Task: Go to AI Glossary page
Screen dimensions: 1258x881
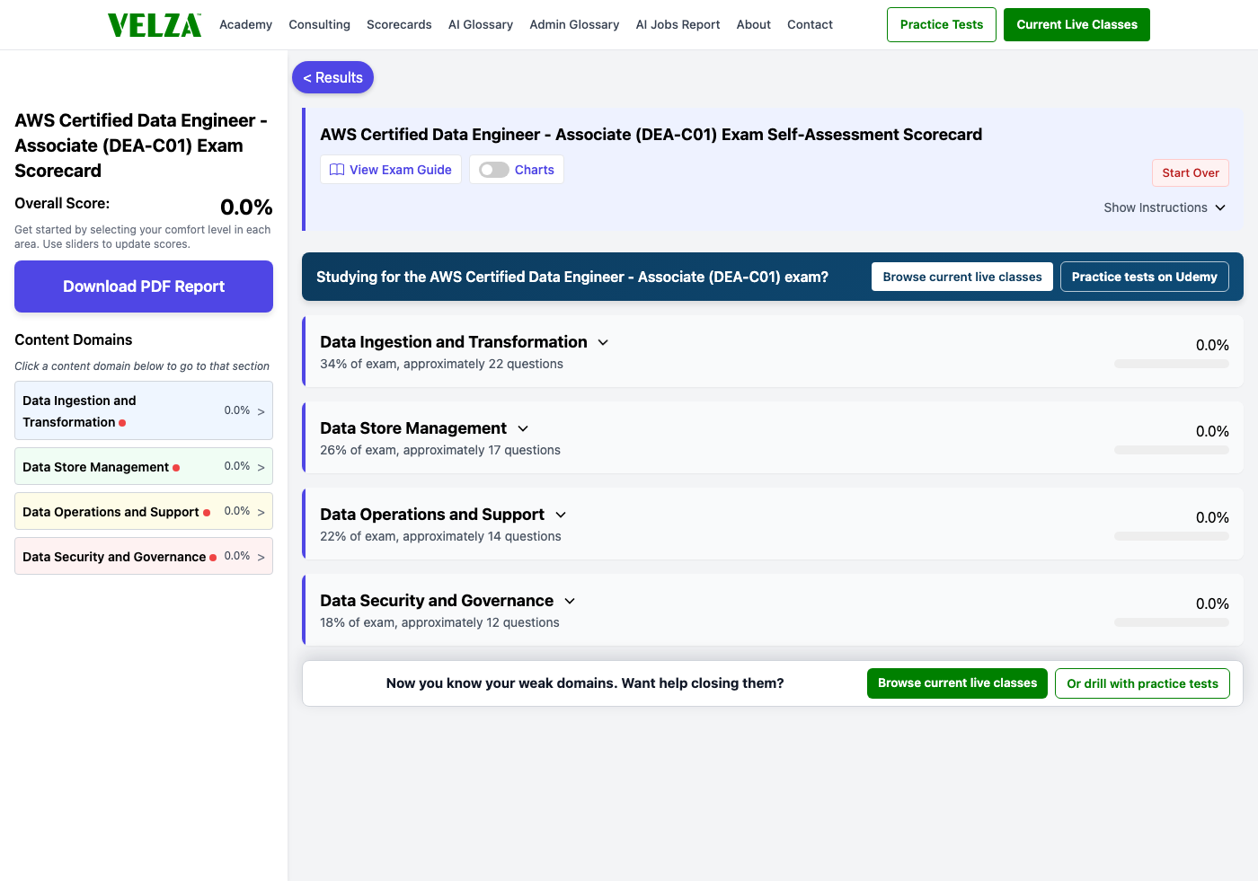Action: [x=481, y=24]
